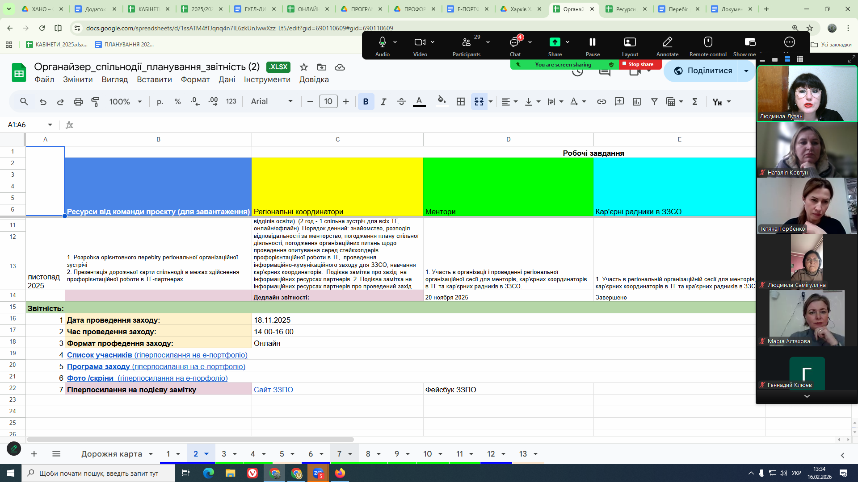The width and height of the screenshot is (858, 482).
Task: Open the Сайт ЗЗПО hyperlink
Action: [x=273, y=390]
